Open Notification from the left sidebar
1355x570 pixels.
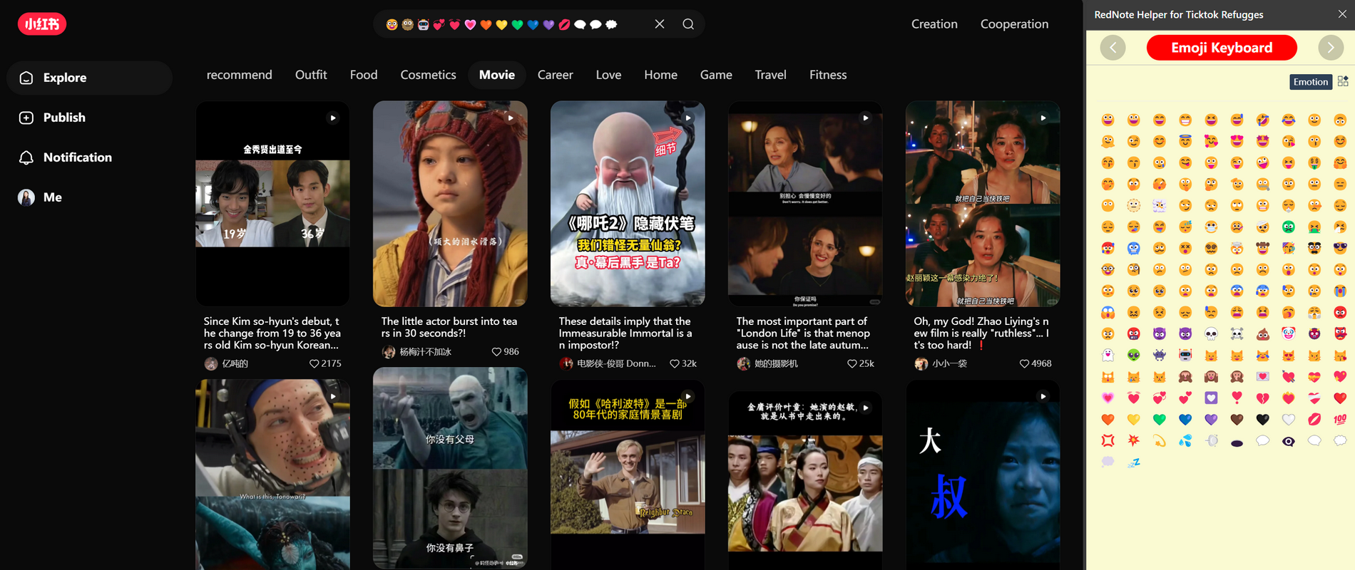click(77, 157)
